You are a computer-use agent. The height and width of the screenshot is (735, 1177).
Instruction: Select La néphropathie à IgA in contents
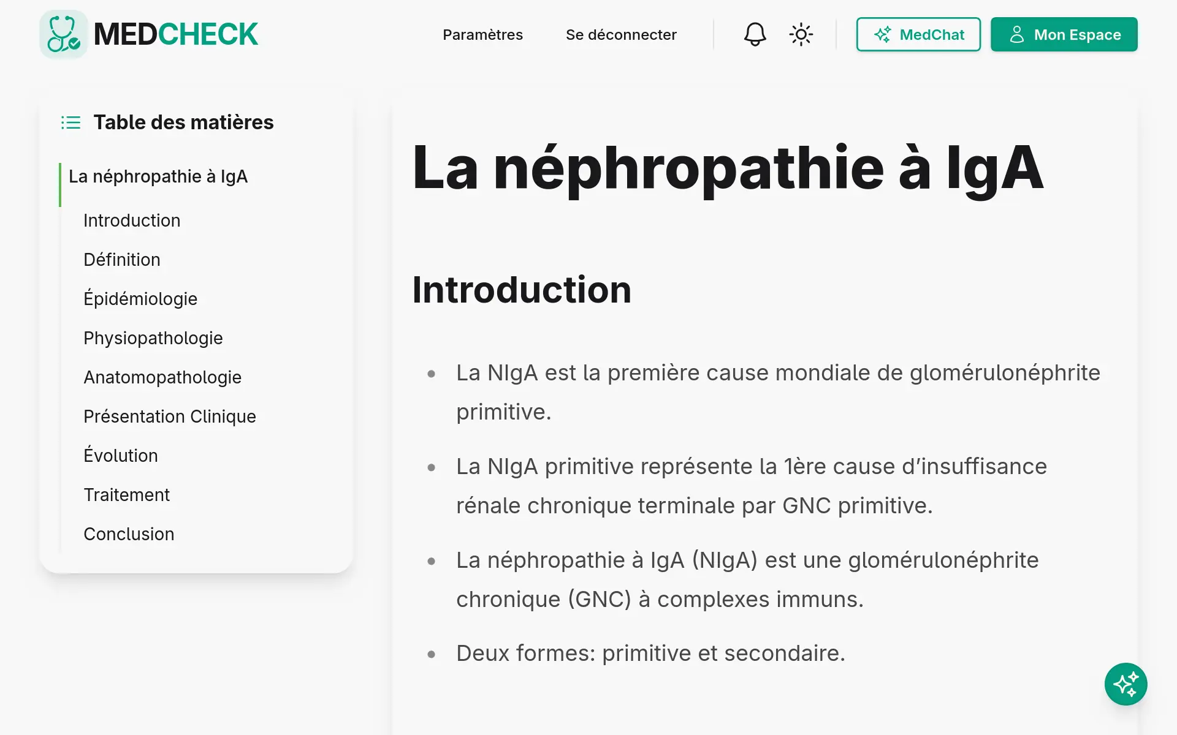(158, 176)
